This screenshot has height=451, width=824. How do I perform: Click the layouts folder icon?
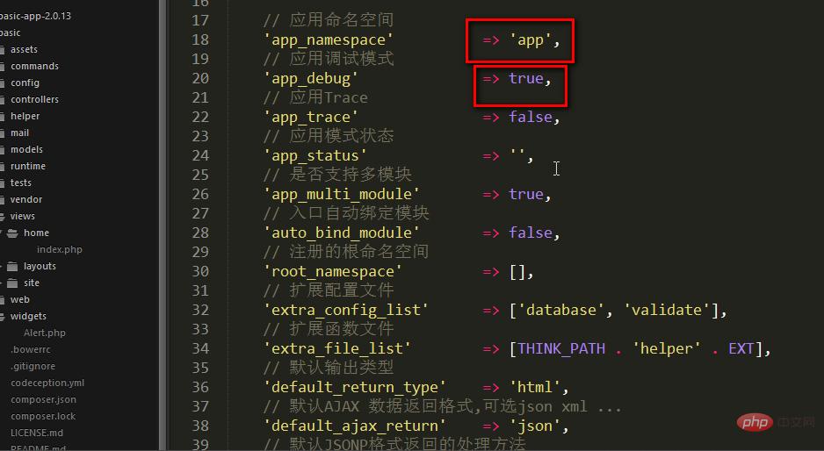[x=13, y=266]
